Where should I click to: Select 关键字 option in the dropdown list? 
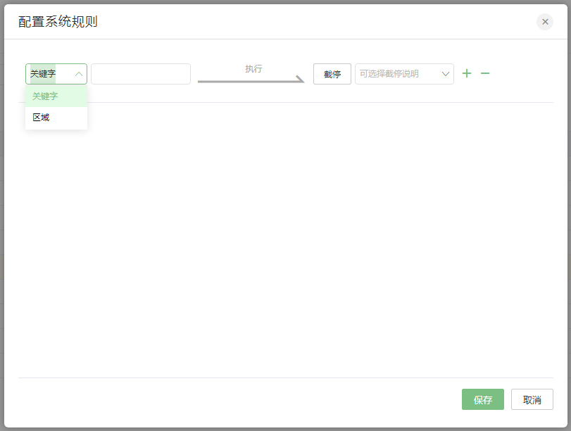click(56, 96)
